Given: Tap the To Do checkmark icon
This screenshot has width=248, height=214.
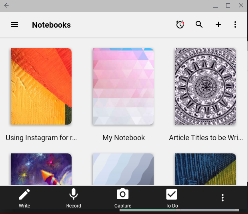Looking at the screenshot, I should tap(172, 194).
